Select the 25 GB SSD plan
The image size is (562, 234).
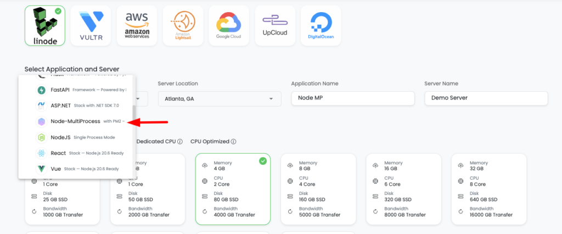63,201
